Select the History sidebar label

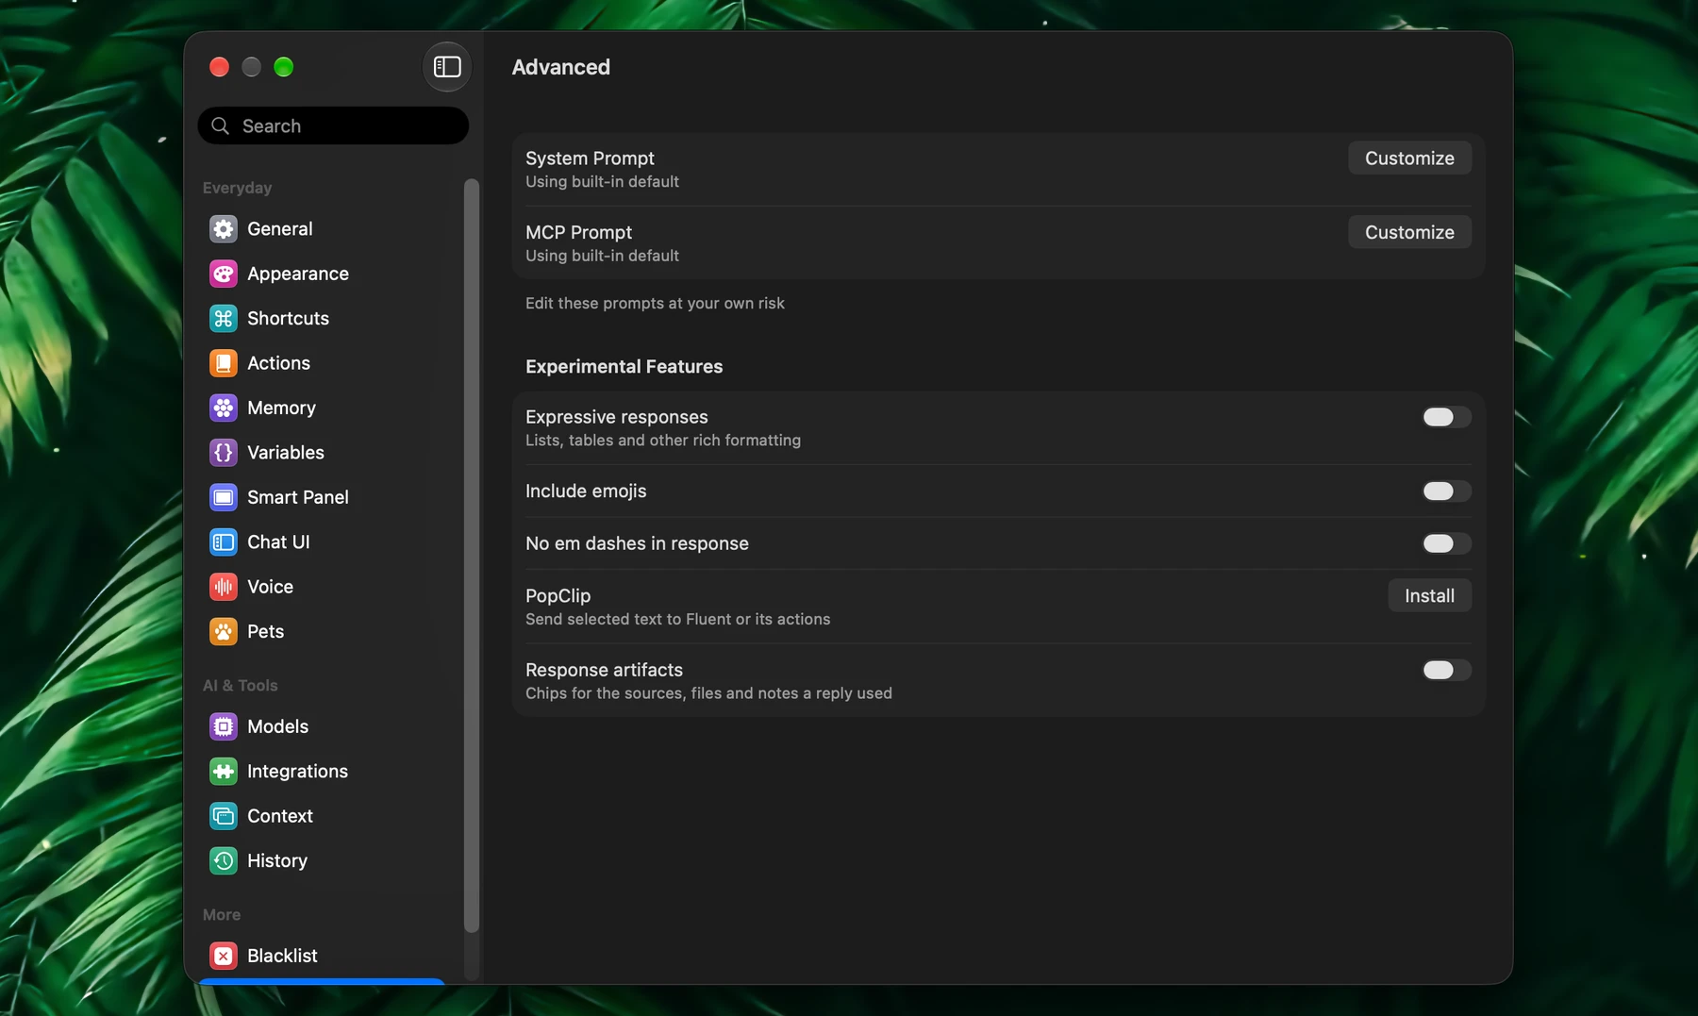pos(277,860)
